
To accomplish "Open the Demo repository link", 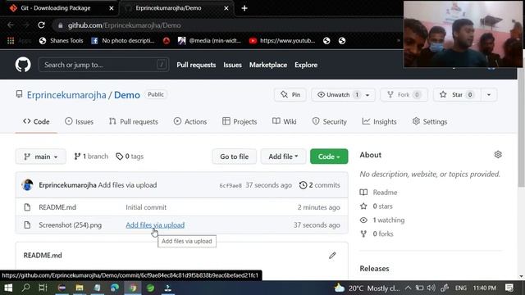I will [127, 95].
